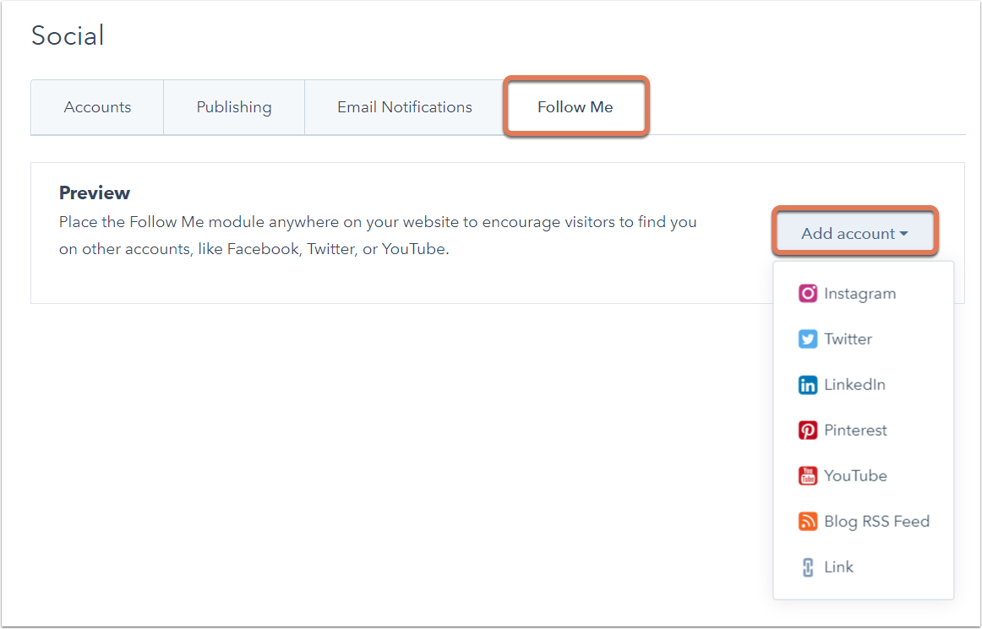This screenshot has height=629, width=982.
Task: Select the Link option at the bottom
Action: 838,567
